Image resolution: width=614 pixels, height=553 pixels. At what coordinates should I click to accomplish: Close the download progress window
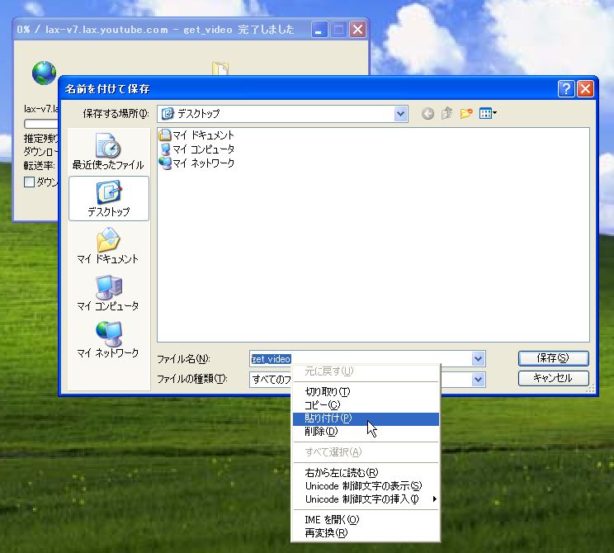(357, 30)
